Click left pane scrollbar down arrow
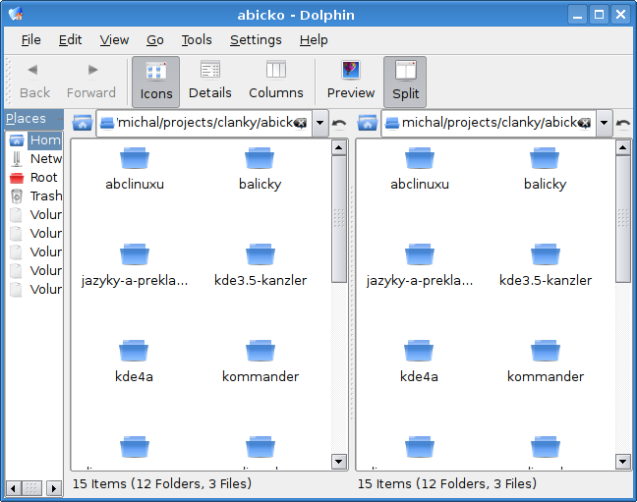Viewport: 637px width, 502px height. (x=339, y=462)
